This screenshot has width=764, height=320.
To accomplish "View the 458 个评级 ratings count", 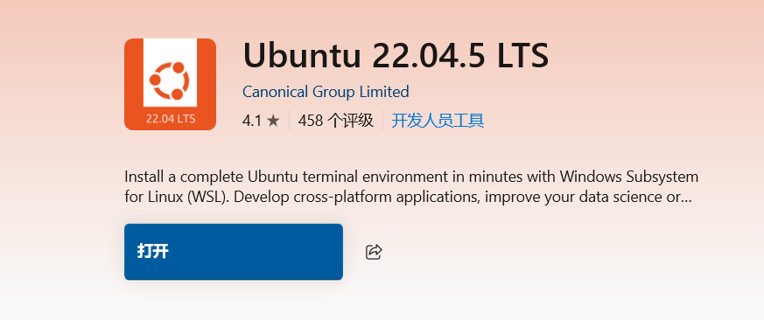I will [336, 121].
